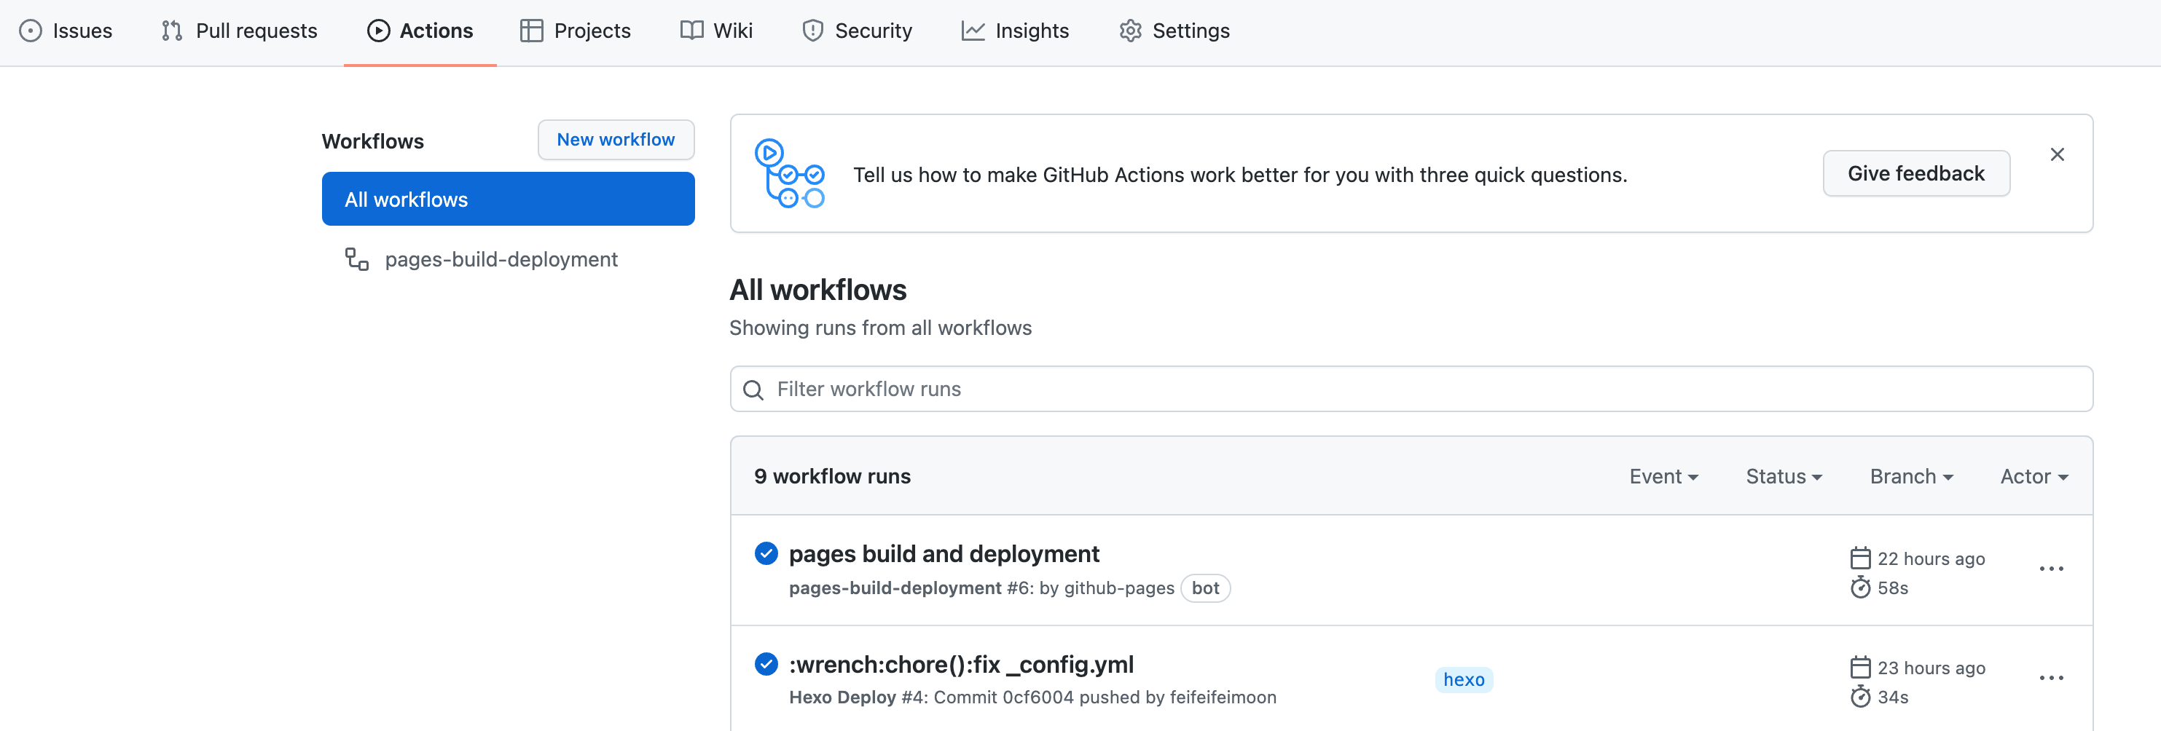Click the GitHub Actions workflow illustration icon

(788, 173)
